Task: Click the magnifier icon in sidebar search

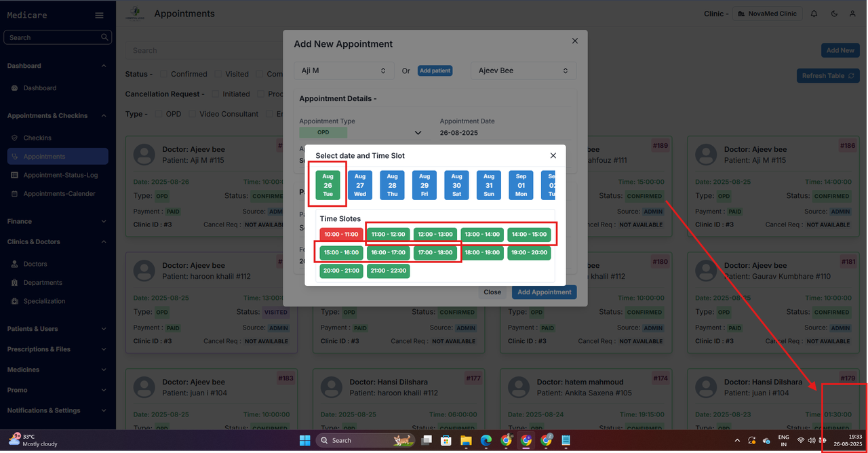Action: point(104,37)
